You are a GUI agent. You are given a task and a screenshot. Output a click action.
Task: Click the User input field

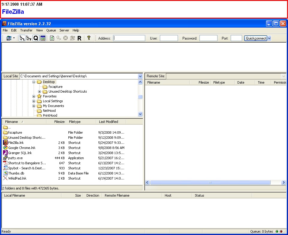click(x=169, y=38)
